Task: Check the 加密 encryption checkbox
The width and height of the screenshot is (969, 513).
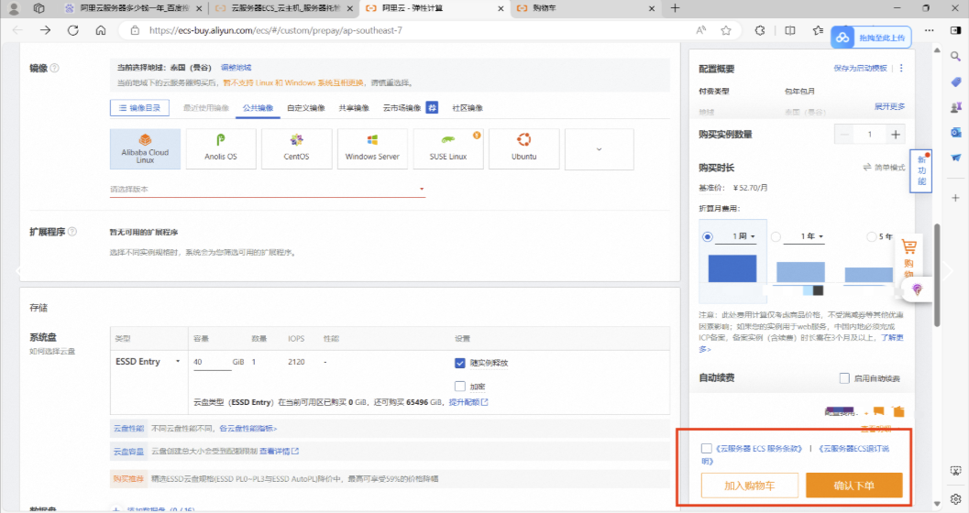Action: coord(460,386)
